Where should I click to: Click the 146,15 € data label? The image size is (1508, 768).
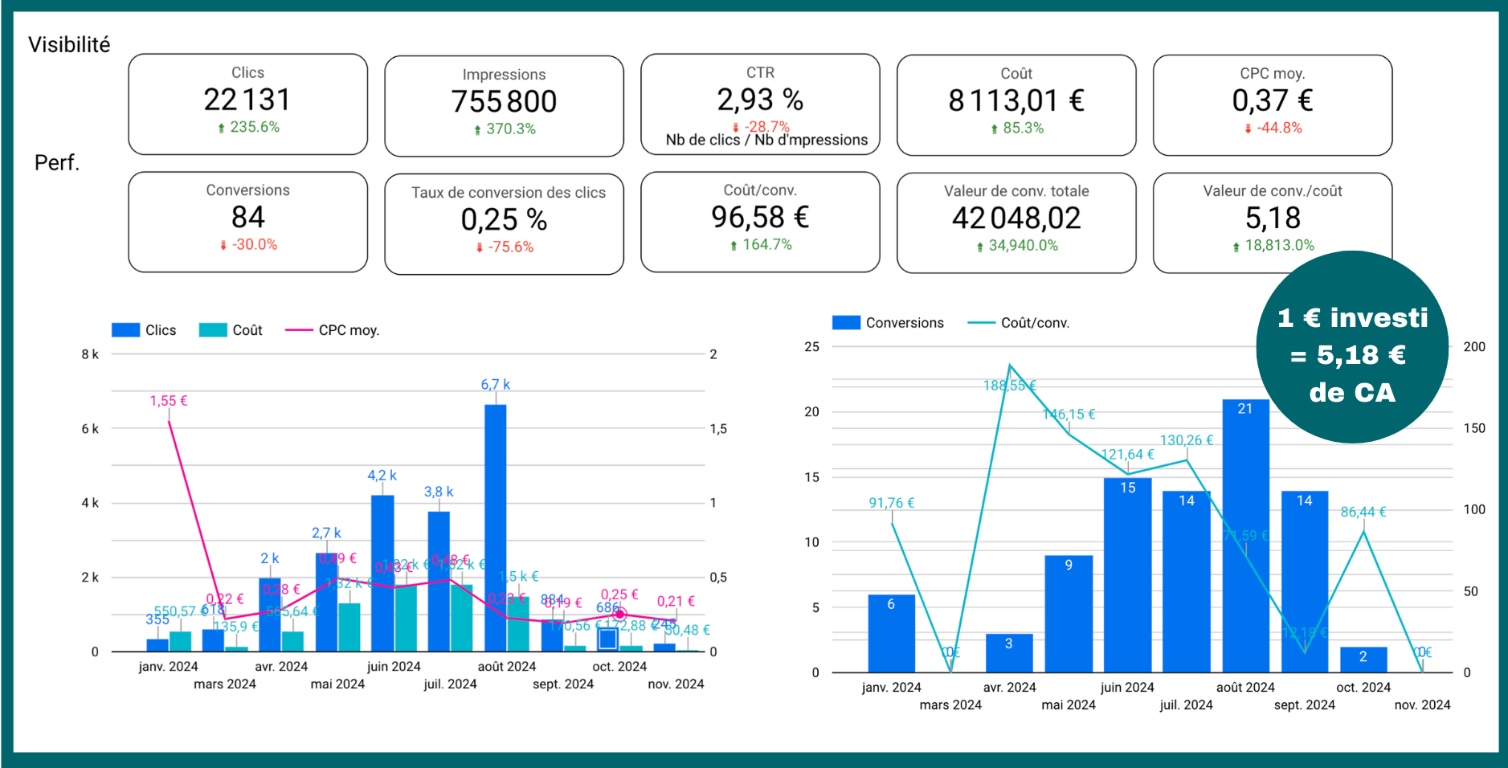tap(1069, 415)
